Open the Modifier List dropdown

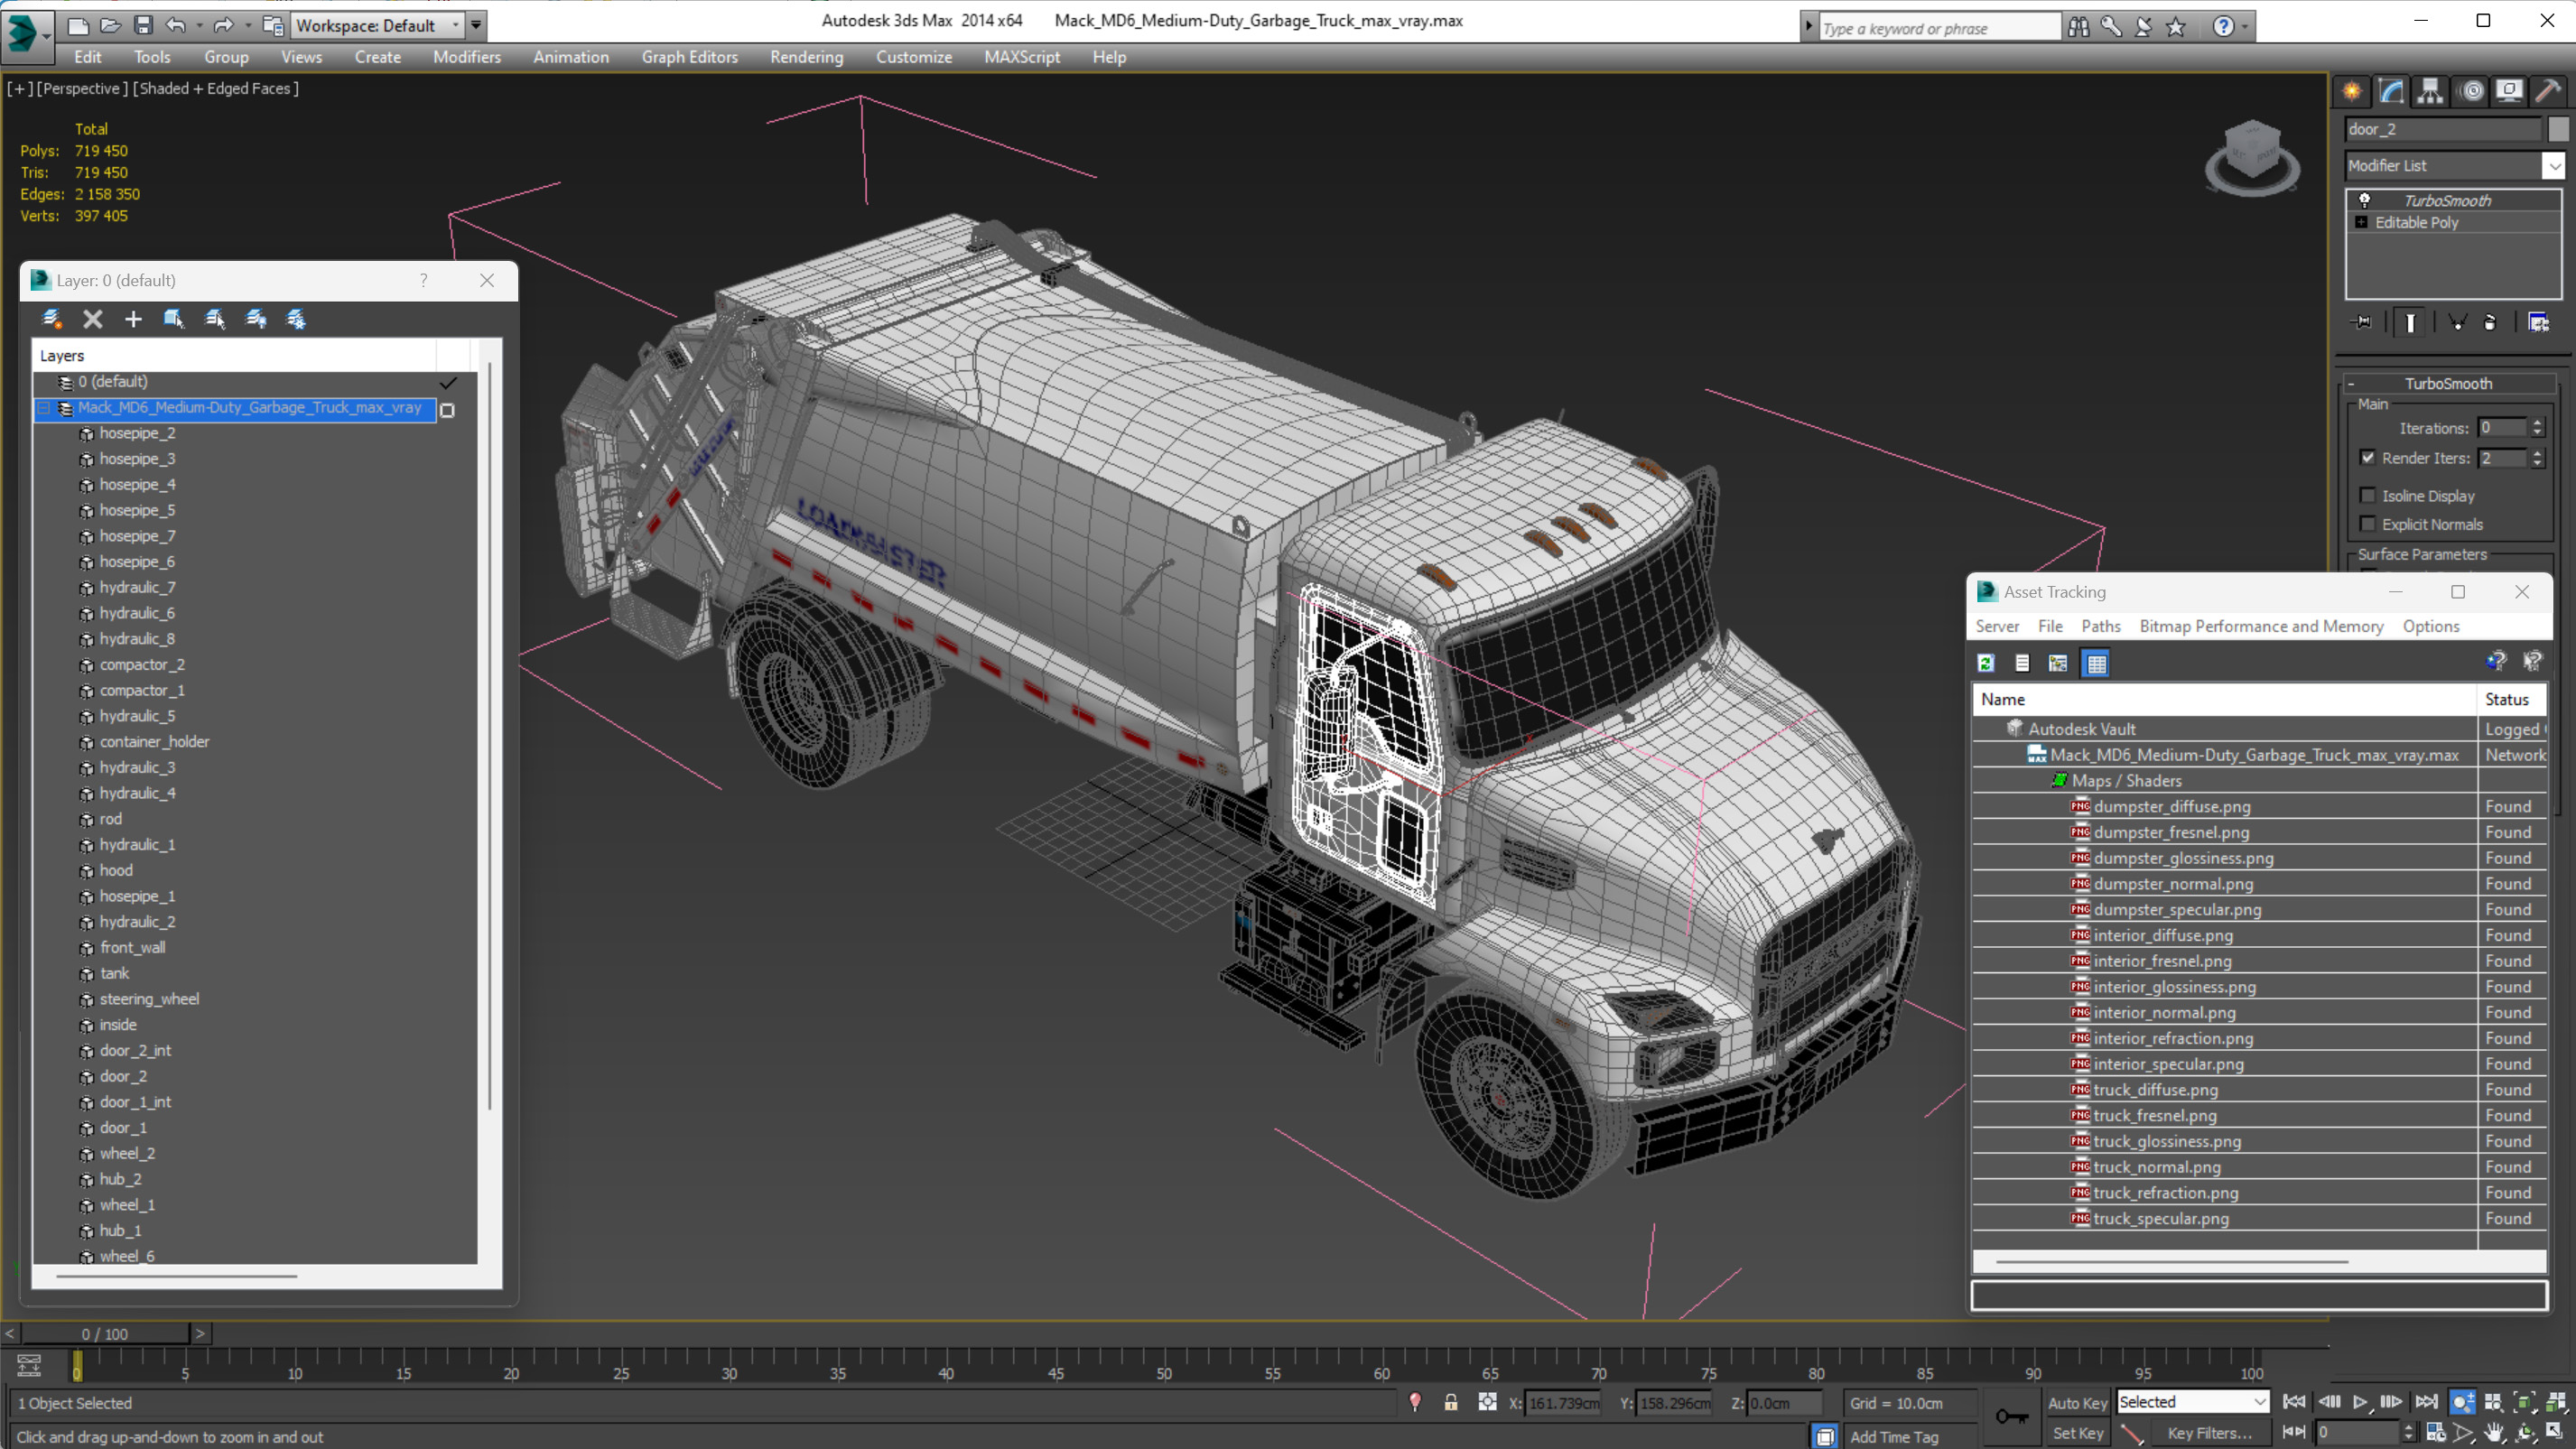coord(2553,165)
